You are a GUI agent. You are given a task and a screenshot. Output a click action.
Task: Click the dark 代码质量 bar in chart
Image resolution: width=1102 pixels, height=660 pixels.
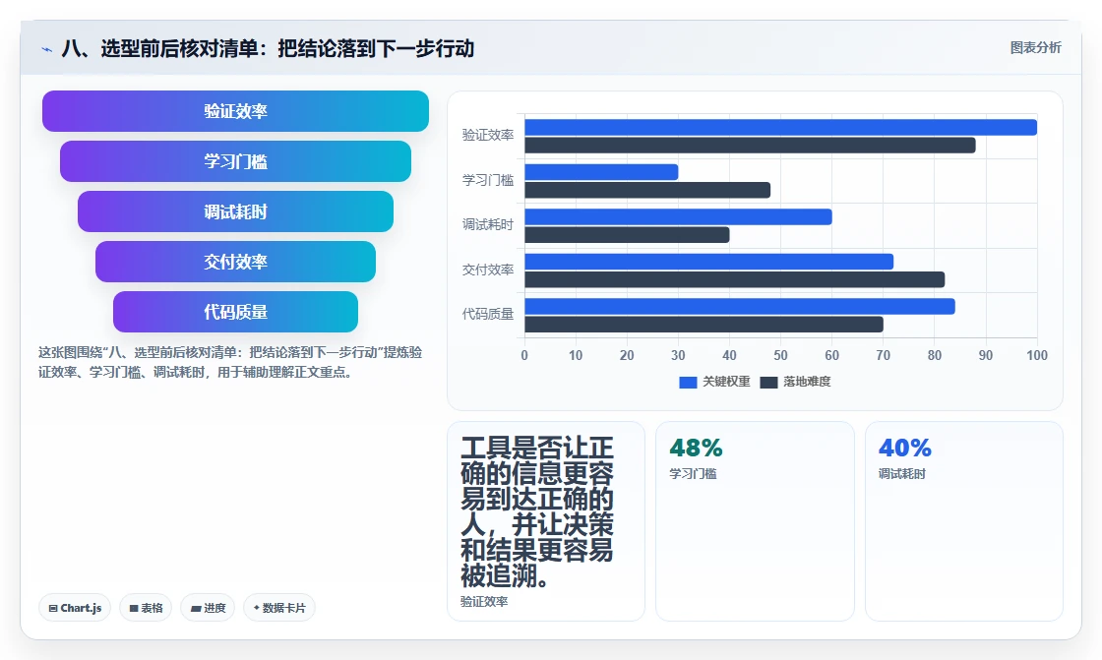[x=704, y=325]
